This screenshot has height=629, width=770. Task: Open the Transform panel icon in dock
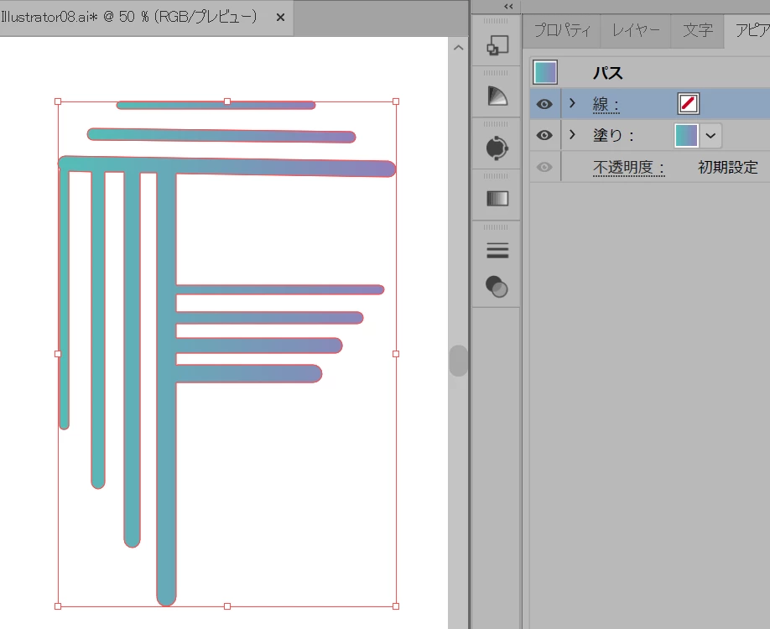(497, 45)
